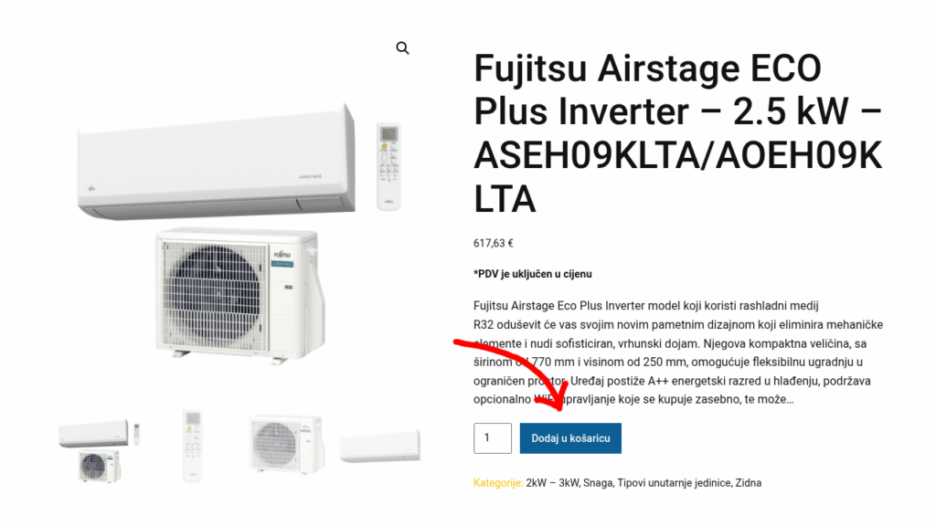
Task: Click the indoor wall unit in main image
Action: click(216, 163)
